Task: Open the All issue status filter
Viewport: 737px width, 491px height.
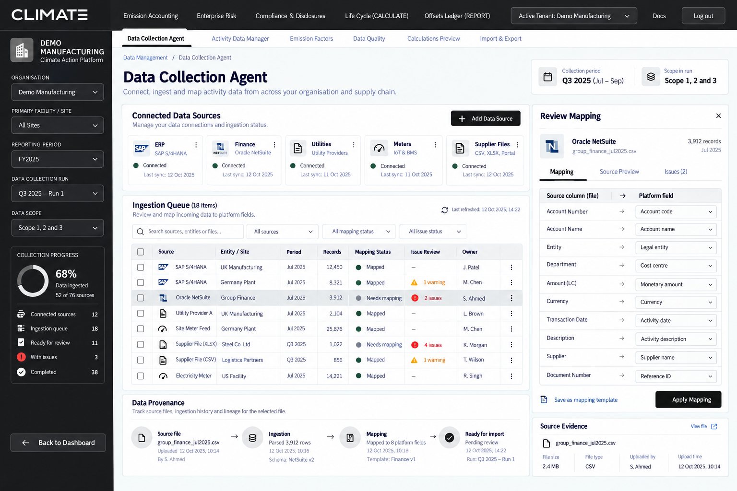Action: click(433, 232)
